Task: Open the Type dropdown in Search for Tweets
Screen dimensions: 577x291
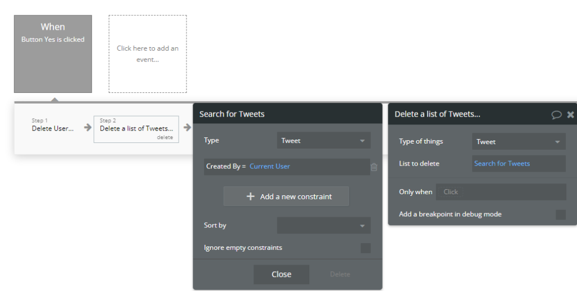Action: (x=323, y=141)
